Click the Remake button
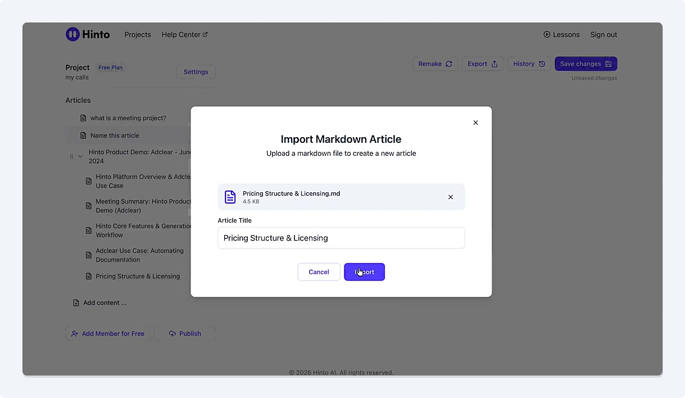Screen dimensions: 685x398 click(x=435, y=64)
